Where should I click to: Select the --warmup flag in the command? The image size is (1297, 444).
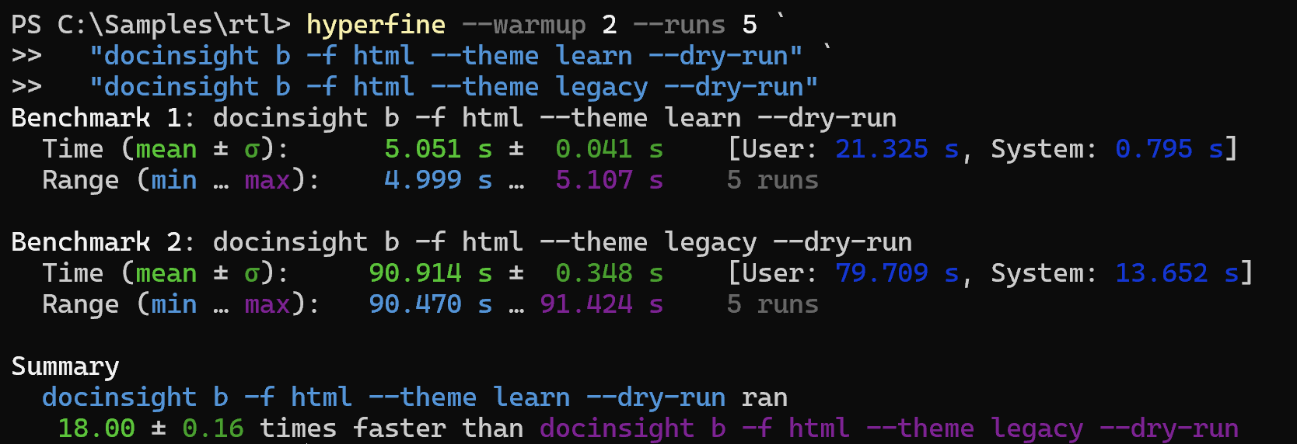tap(523, 25)
